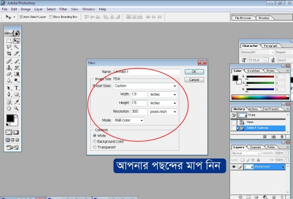The height and width of the screenshot is (199, 293).
Task: Select the Notes tool
Action: (x=9, y=102)
